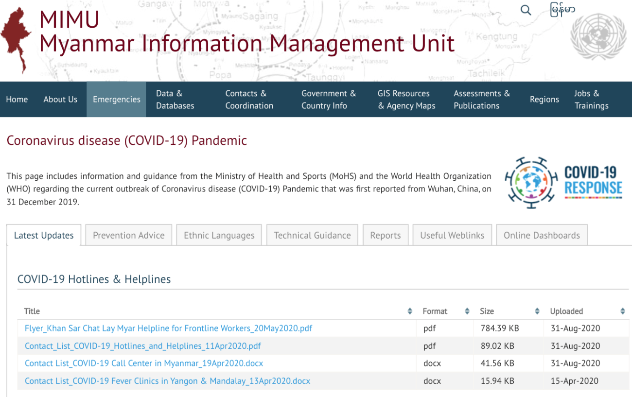632x397 pixels.
Task: Open Contacts & Coordination menu
Action: 249,99
